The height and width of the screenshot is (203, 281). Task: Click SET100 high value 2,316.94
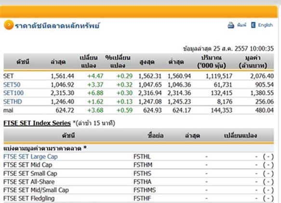point(150,93)
